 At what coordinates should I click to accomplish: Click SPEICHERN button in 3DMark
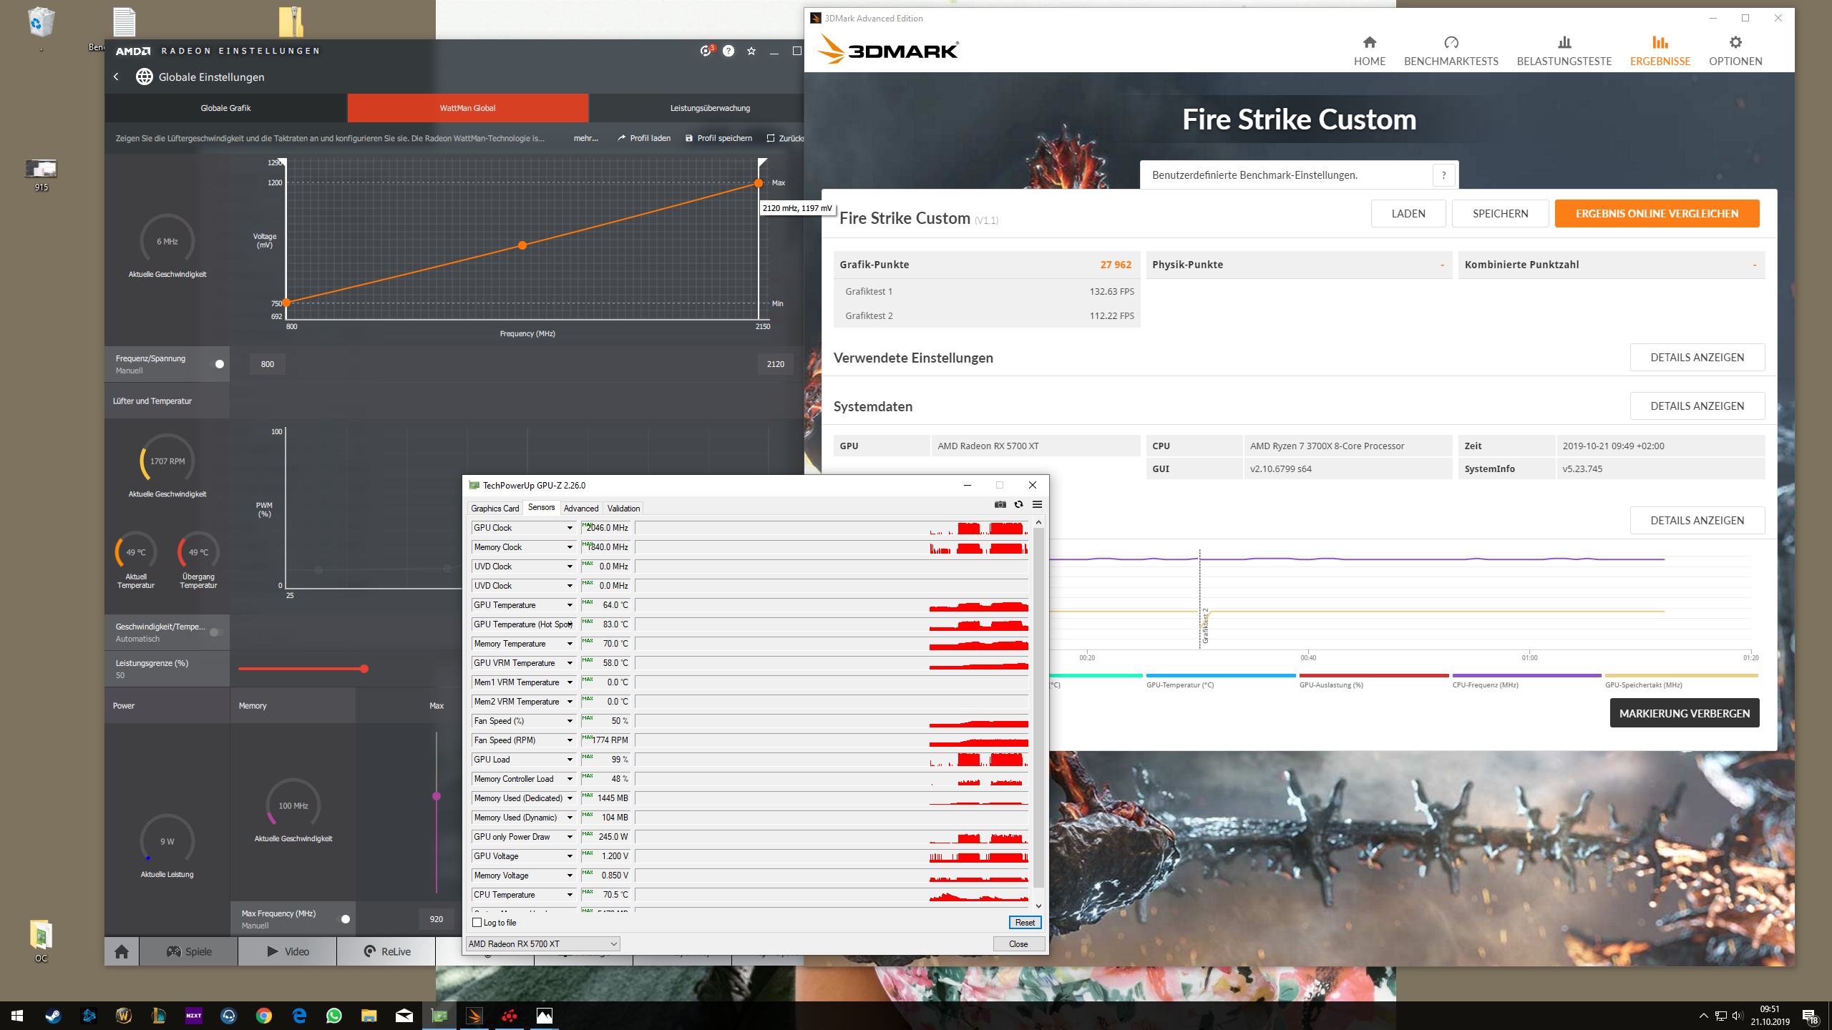pos(1500,214)
